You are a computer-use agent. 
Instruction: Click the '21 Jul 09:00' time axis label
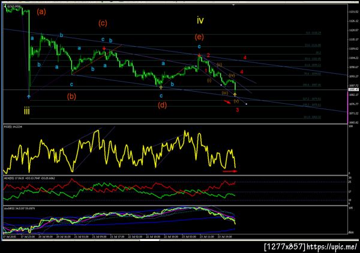(x=100, y=236)
